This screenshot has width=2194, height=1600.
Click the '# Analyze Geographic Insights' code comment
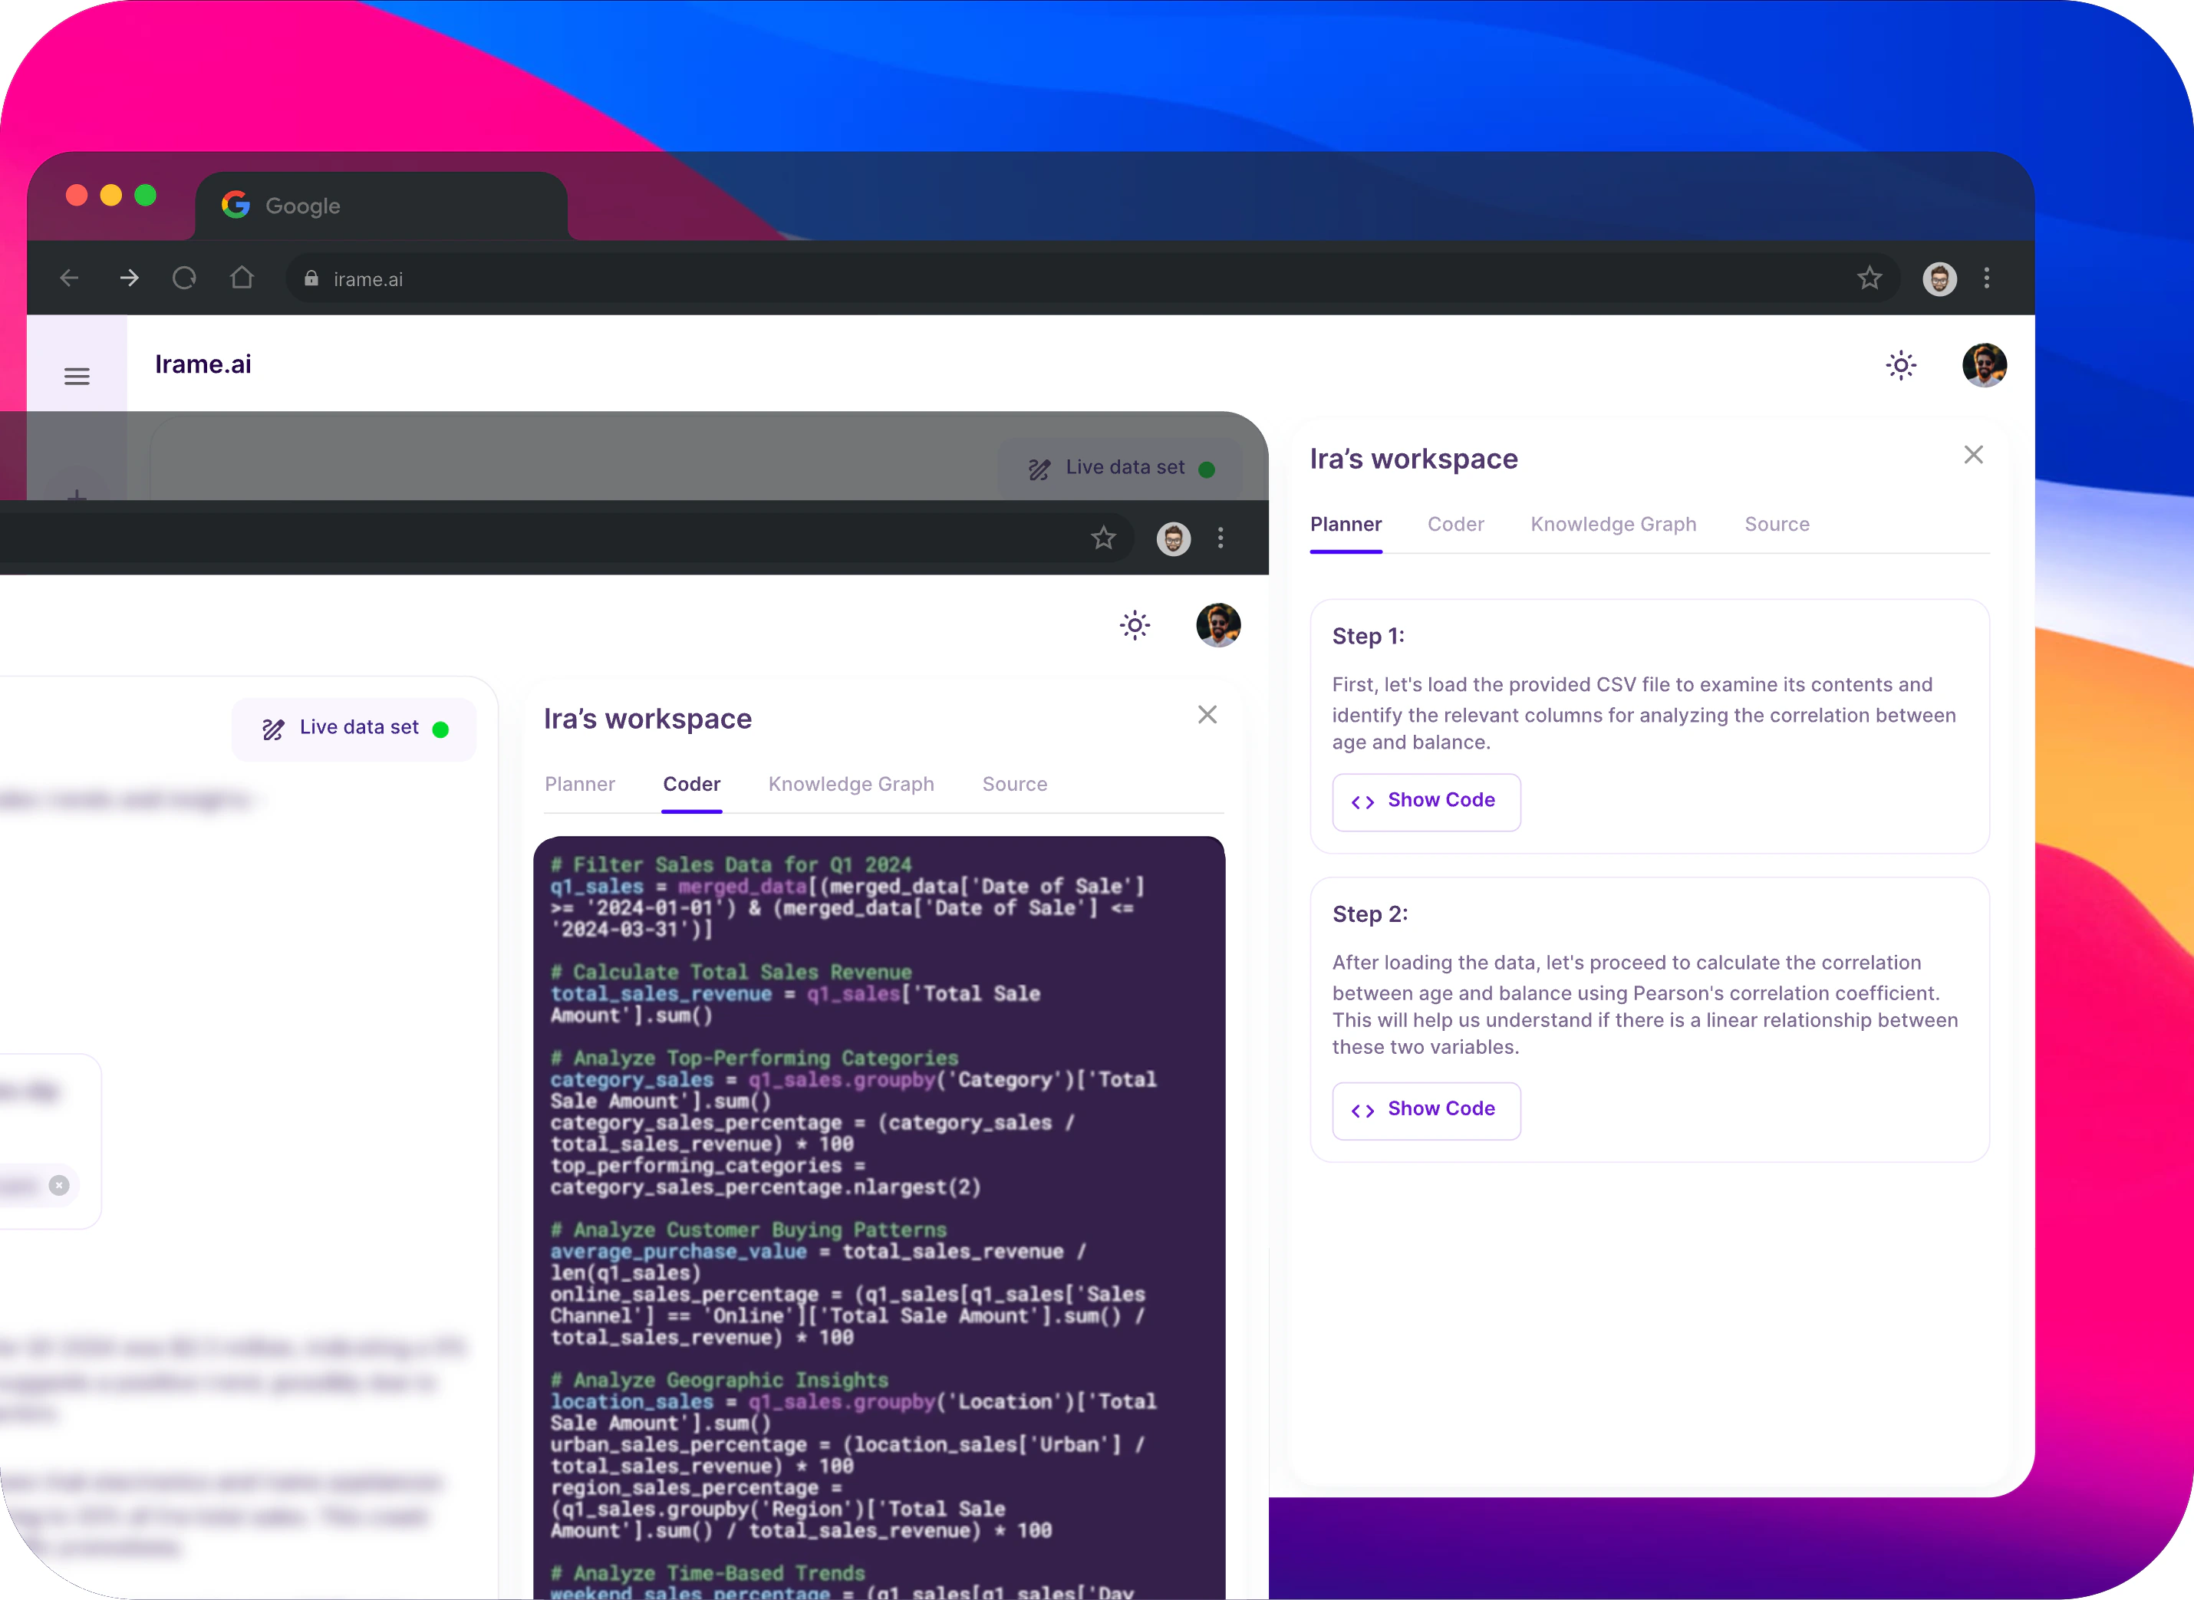(x=720, y=1380)
